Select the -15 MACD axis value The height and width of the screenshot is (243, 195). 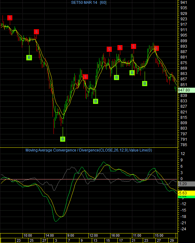pos(183,210)
